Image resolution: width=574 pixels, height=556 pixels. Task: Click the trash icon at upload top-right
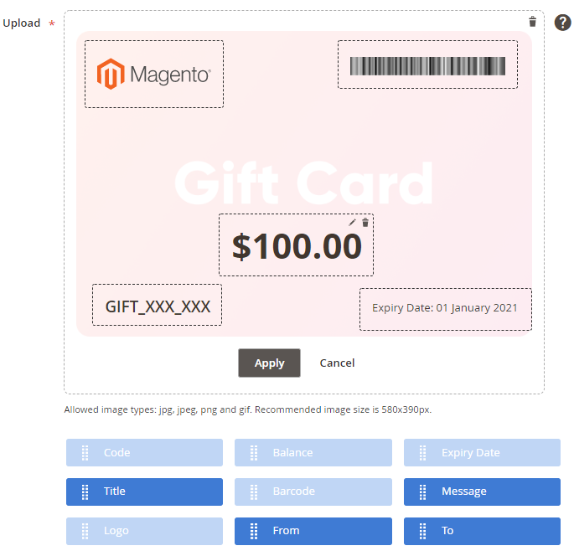click(532, 22)
